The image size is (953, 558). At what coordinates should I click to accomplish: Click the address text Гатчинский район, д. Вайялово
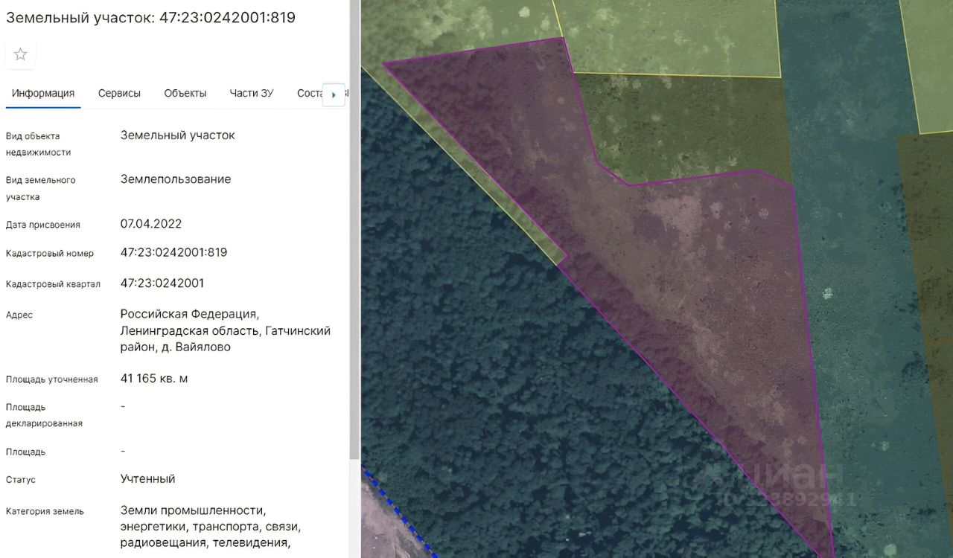pos(226,339)
